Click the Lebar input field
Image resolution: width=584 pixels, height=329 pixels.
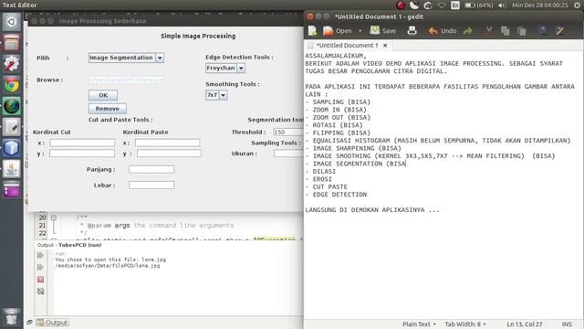[151, 185]
